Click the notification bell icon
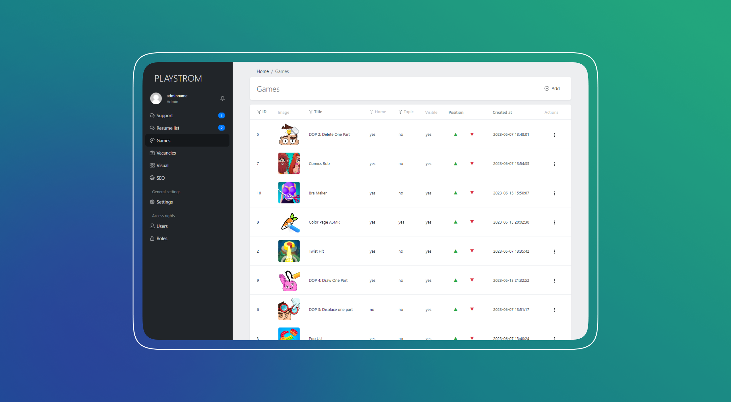The image size is (731, 402). (x=222, y=98)
